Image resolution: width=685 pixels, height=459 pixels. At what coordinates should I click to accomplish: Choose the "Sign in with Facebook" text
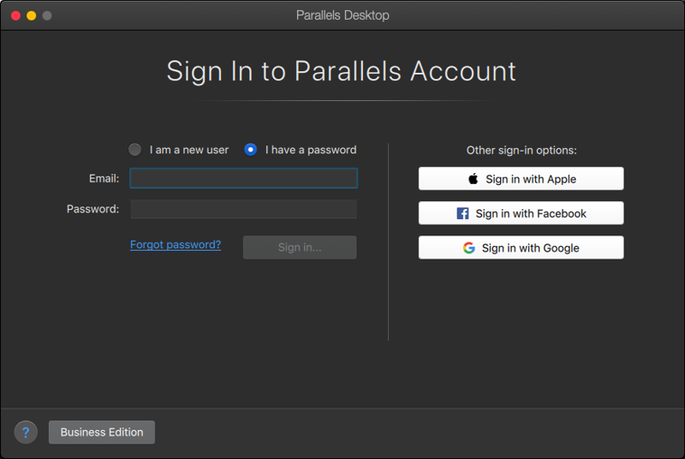pyautogui.click(x=531, y=213)
